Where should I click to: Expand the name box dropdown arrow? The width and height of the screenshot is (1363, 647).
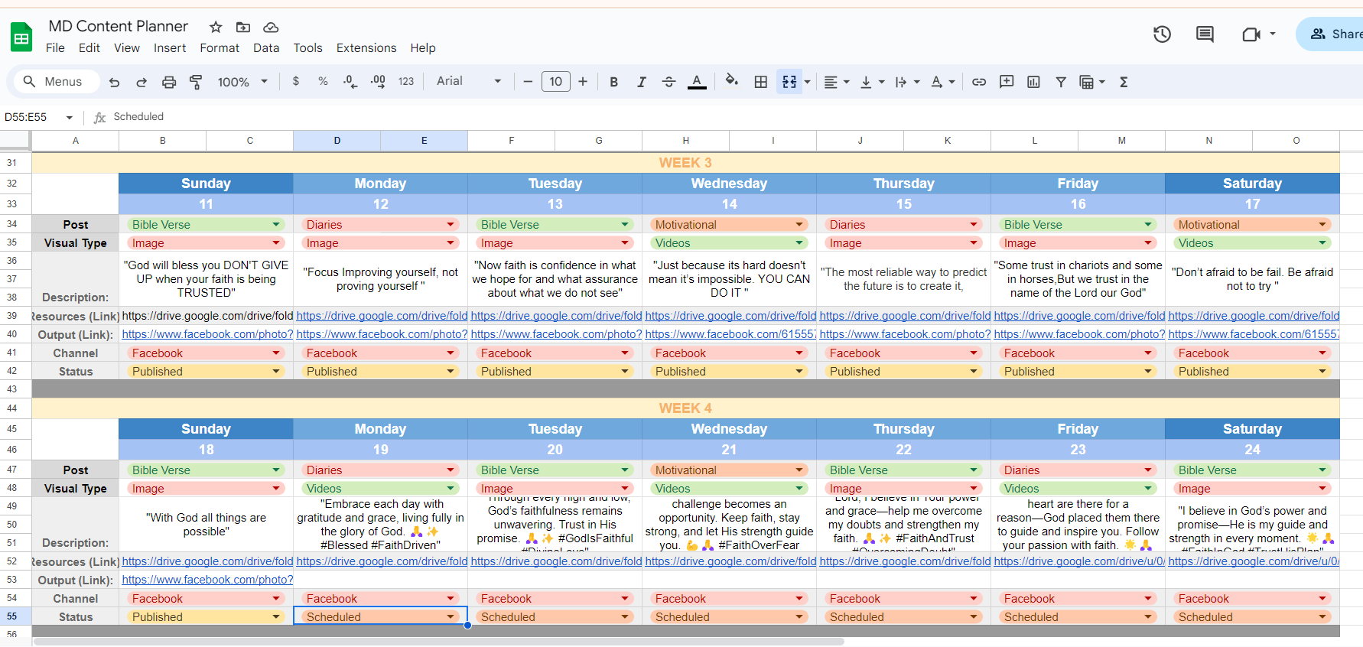coord(70,118)
